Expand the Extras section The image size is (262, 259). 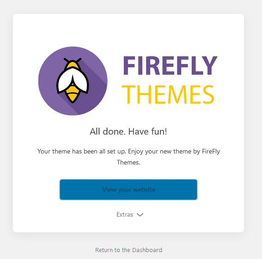pyautogui.click(x=130, y=214)
